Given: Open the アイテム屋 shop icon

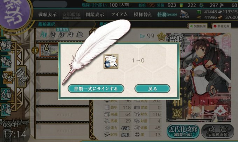Looking at the screenshot, I should pyautogui.click(x=184, y=15).
